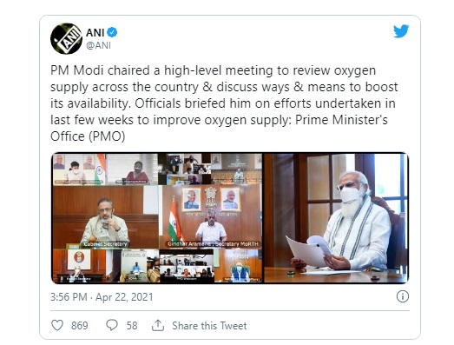Click the 58 replies count
Image resolution: width=454 pixels, height=345 pixels.
coord(132,326)
